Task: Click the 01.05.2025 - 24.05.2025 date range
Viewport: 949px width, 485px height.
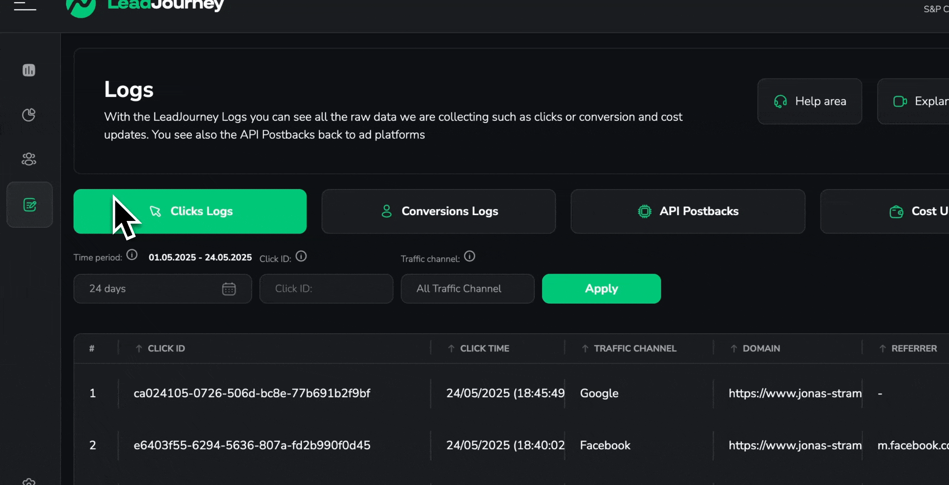Action: click(x=200, y=257)
